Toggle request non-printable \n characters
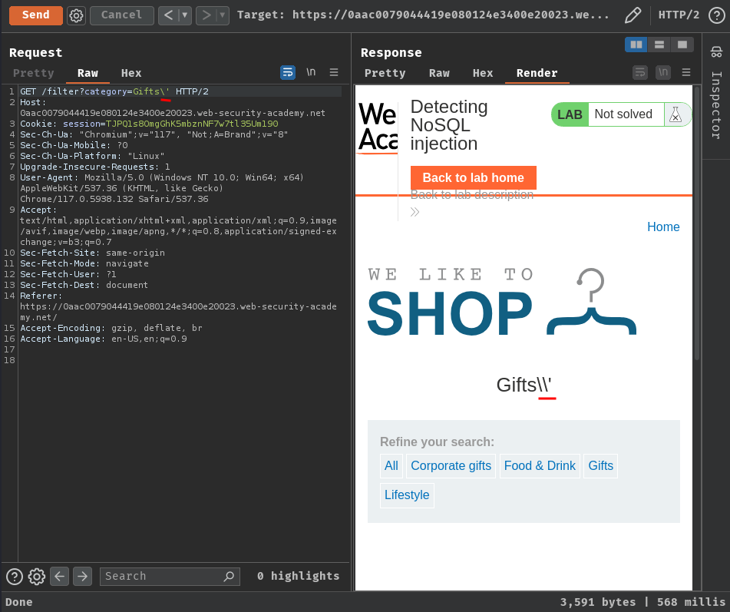The image size is (730, 612). 311,72
